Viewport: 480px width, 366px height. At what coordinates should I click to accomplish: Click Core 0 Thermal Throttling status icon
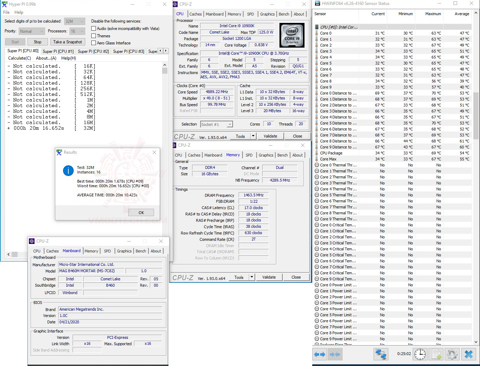(x=317, y=165)
